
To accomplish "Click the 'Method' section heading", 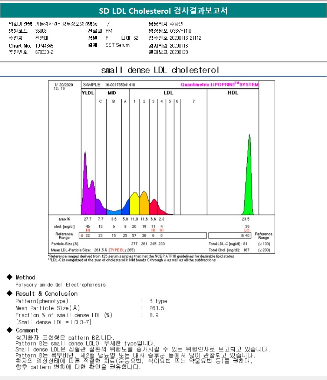I will (x=26, y=277).
